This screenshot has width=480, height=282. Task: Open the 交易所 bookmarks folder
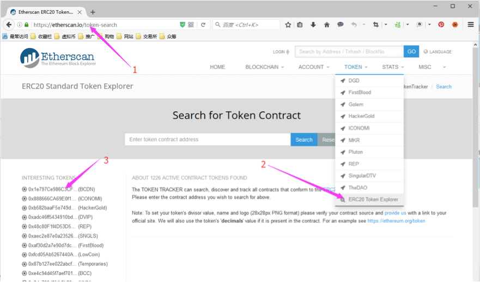[147, 37]
